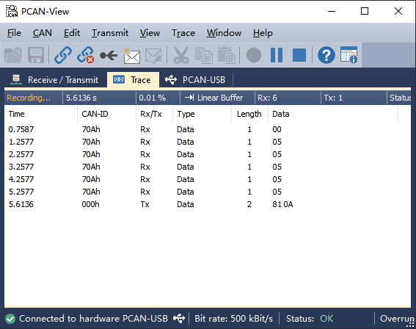The width and height of the screenshot is (416, 329).
Task: Select the trace row at time 0.7587
Action: pos(208,129)
